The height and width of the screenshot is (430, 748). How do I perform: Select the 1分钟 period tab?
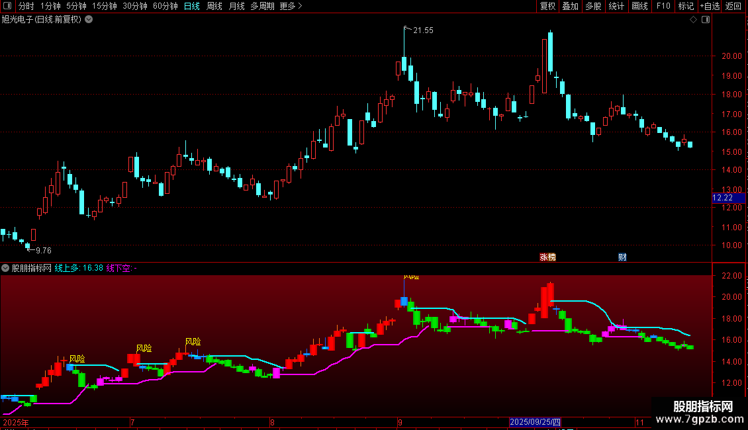(x=50, y=6)
